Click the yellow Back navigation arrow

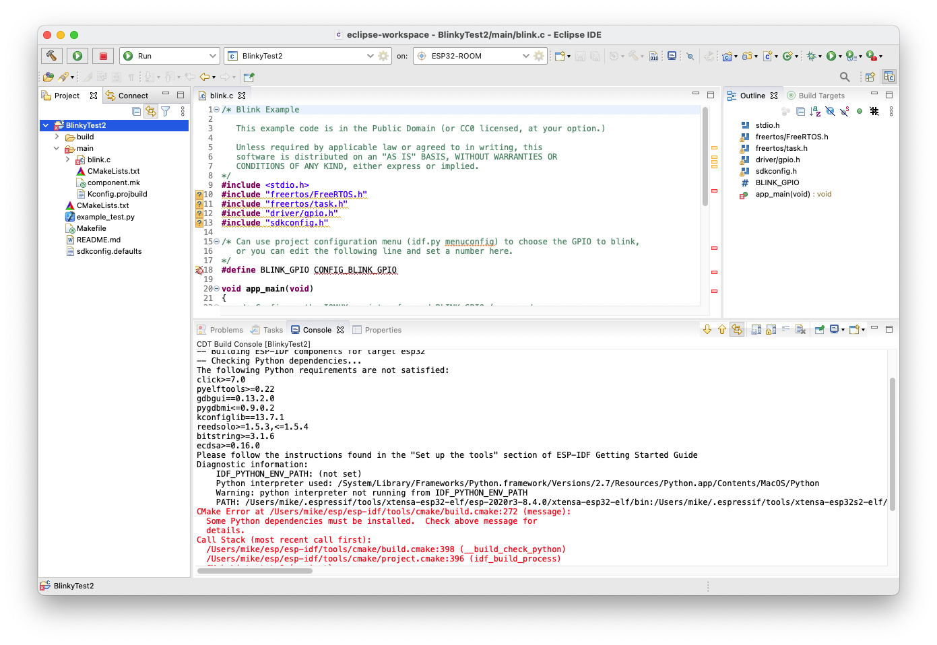pyautogui.click(x=204, y=77)
